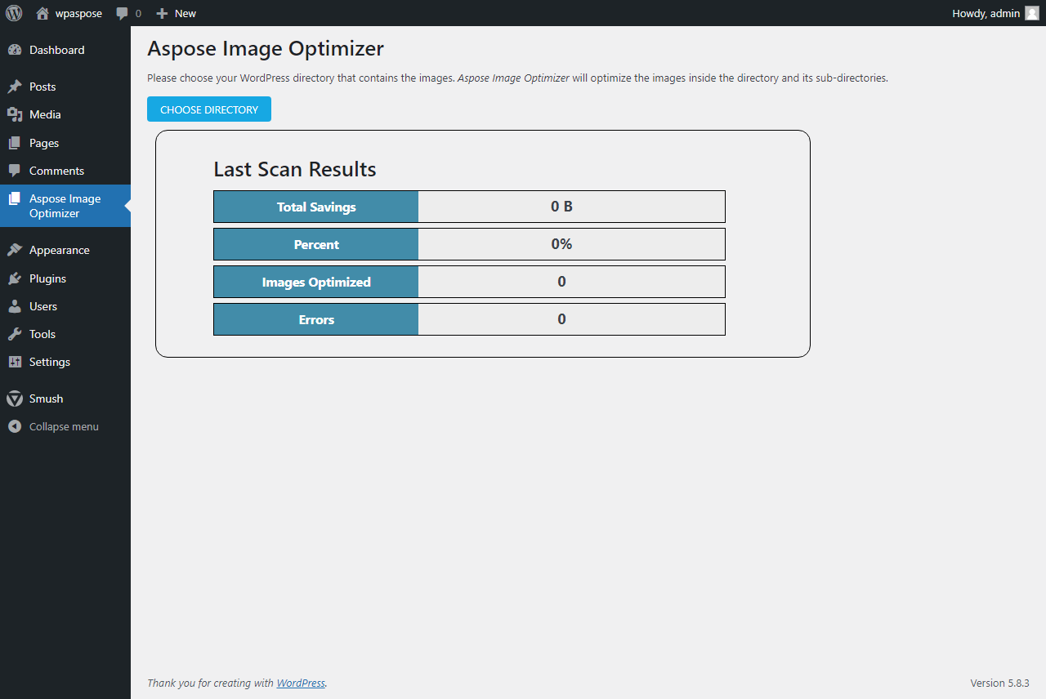
Task: Click the Plugins plug icon
Action: 15,278
